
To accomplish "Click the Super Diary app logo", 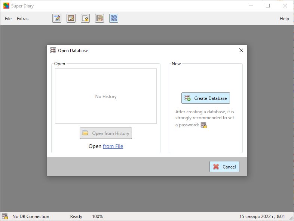I will point(6,6).
